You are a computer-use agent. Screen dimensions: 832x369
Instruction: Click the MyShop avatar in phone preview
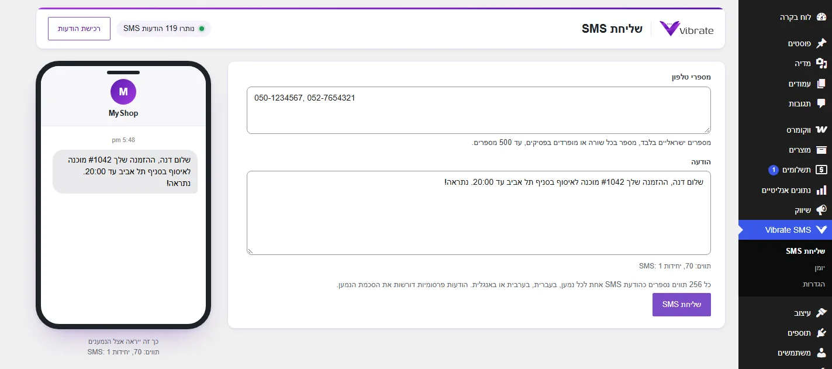123,92
